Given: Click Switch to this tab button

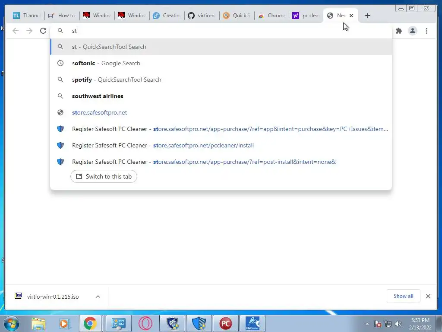Looking at the screenshot, I should pyautogui.click(x=104, y=176).
